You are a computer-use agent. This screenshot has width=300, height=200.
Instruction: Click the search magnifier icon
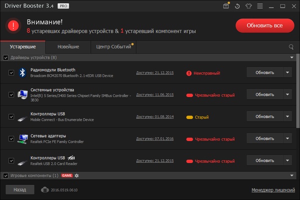pos(291,47)
